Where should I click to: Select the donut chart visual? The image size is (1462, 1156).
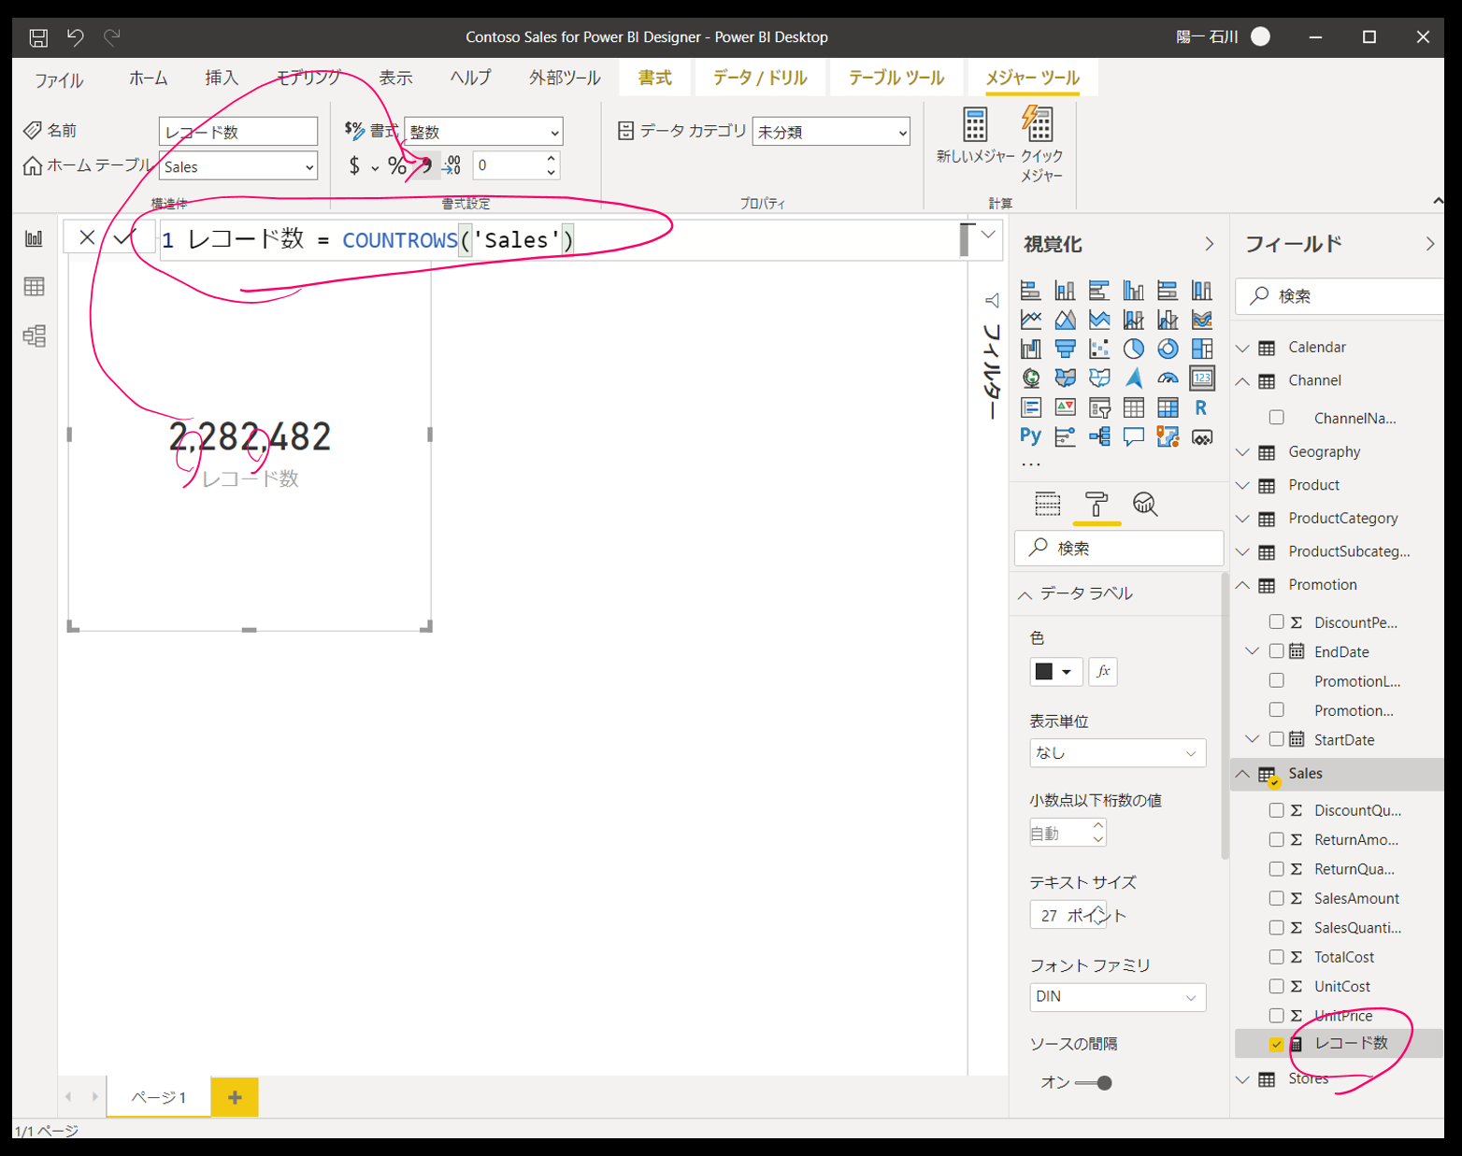click(1168, 349)
